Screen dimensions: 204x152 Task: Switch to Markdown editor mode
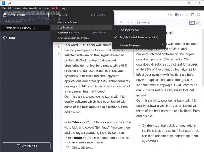192,23
